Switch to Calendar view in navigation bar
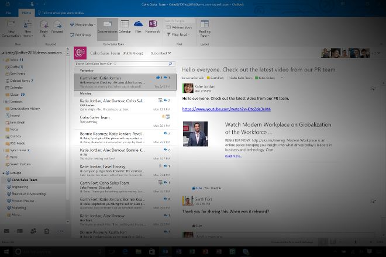 20,231
